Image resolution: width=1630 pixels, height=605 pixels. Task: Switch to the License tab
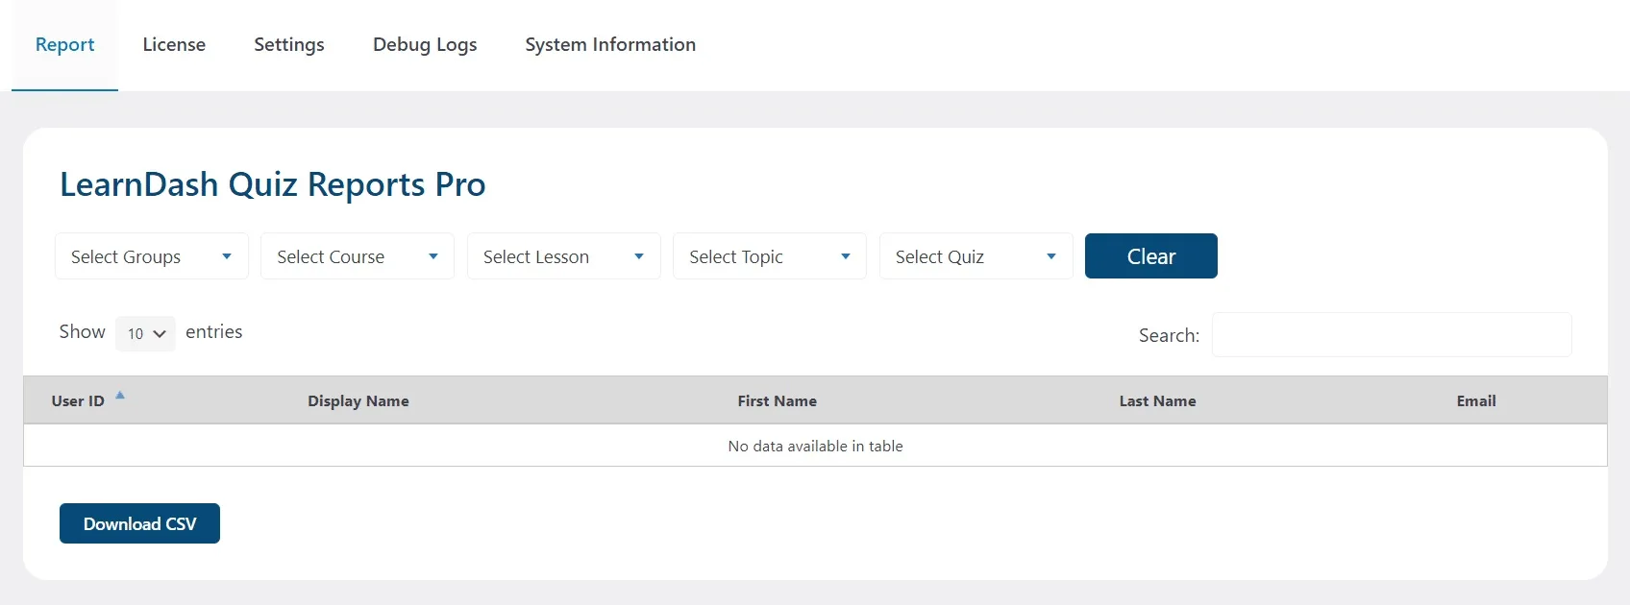174,45
